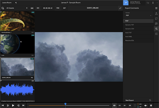
Task: Choose the Avid TXT format option
Action: tap(138, 33)
